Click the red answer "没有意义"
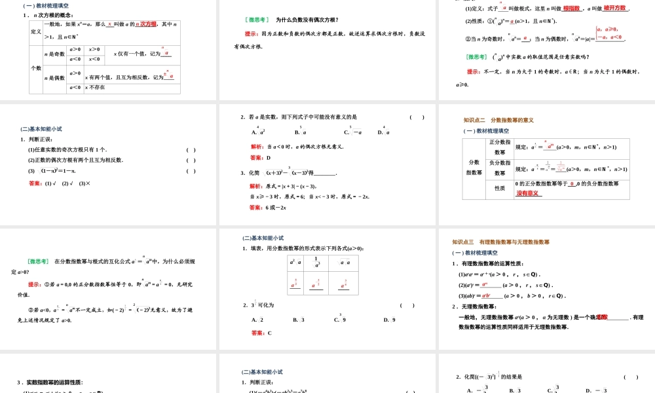This screenshot has width=655, height=393. coord(527,193)
